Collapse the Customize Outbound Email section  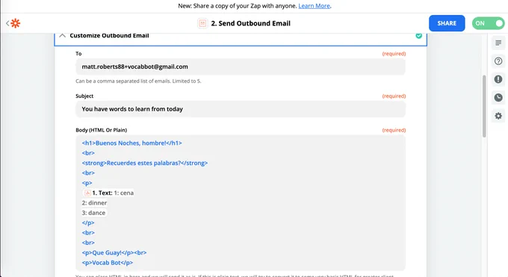click(63, 36)
